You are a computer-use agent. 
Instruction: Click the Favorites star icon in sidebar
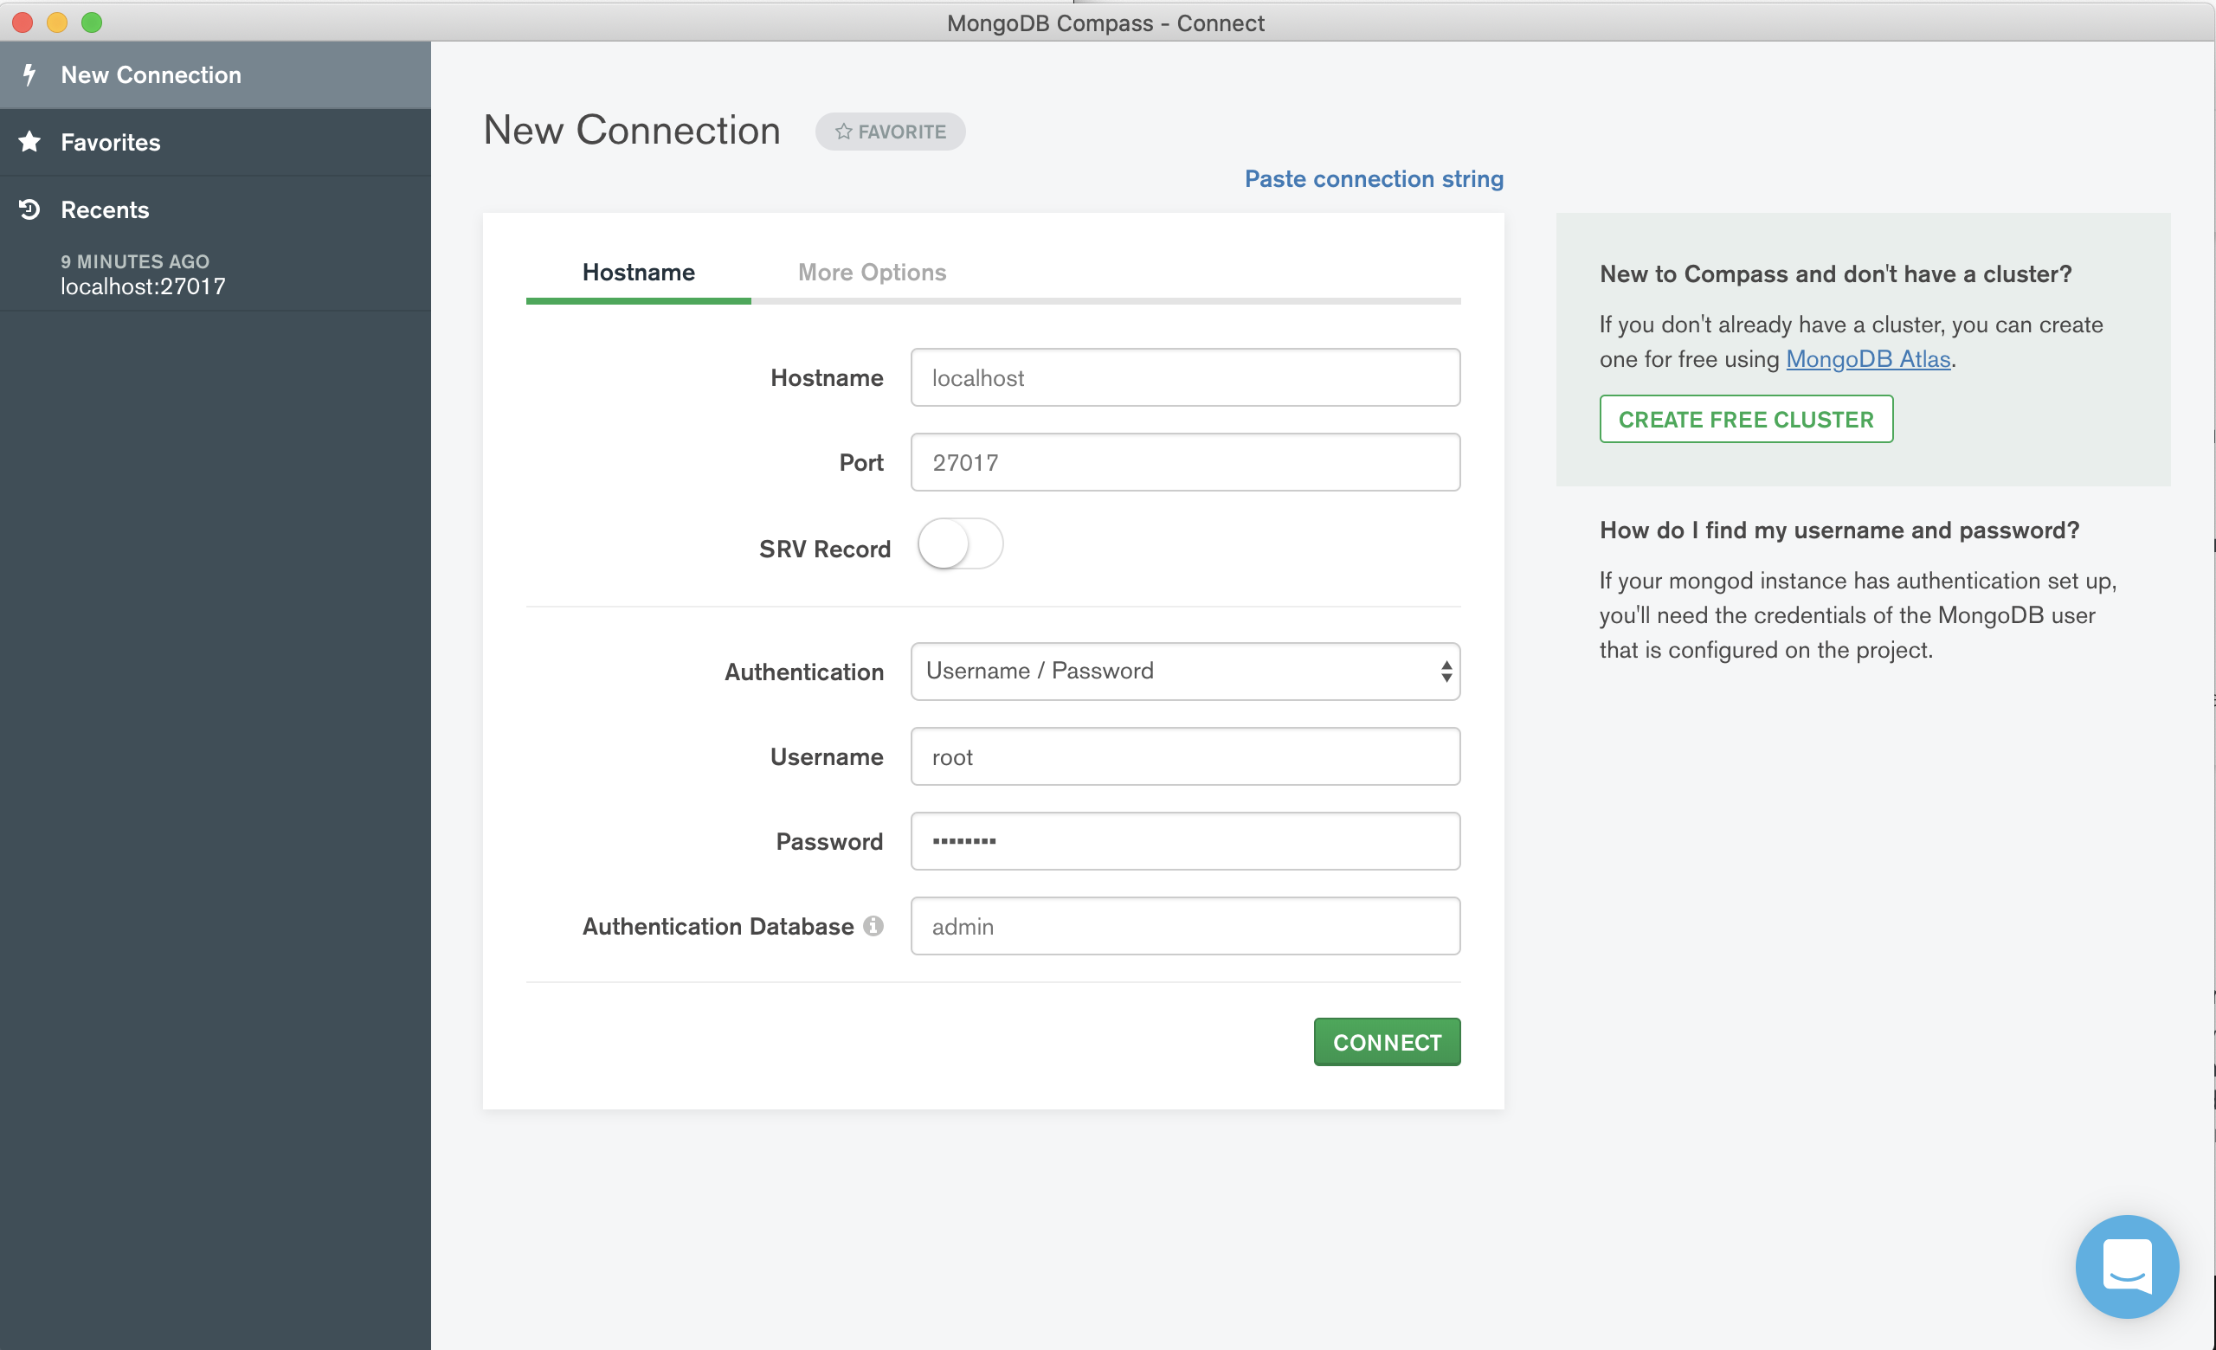[29, 142]
